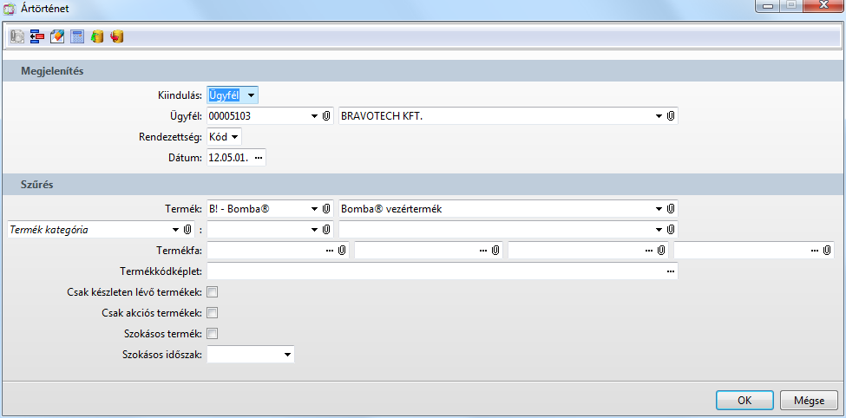Open the Dátum picker ellipsis button
The height and width of the screenshot is (418, 846).
click(259, 158)
